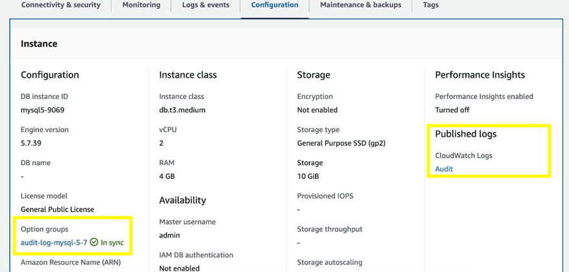Open the audit-log-mysql-5-7 option group link
Screen dimensions: 569x272
(54, 243)
